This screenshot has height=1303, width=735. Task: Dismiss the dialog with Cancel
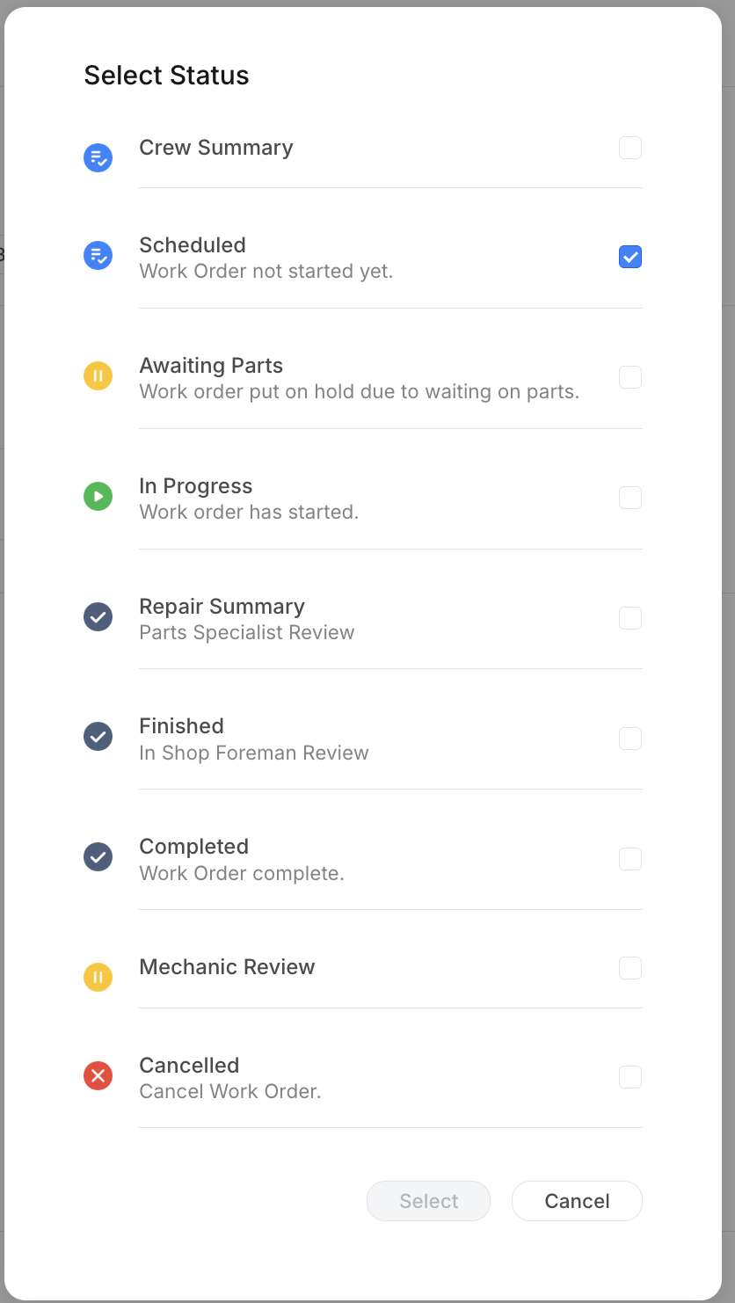(577, 1201)
